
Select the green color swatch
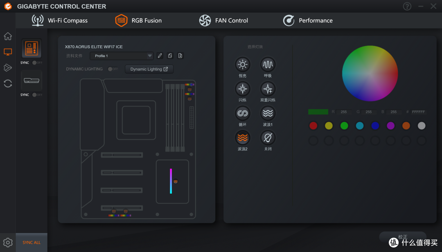click(x=344, y=126)
